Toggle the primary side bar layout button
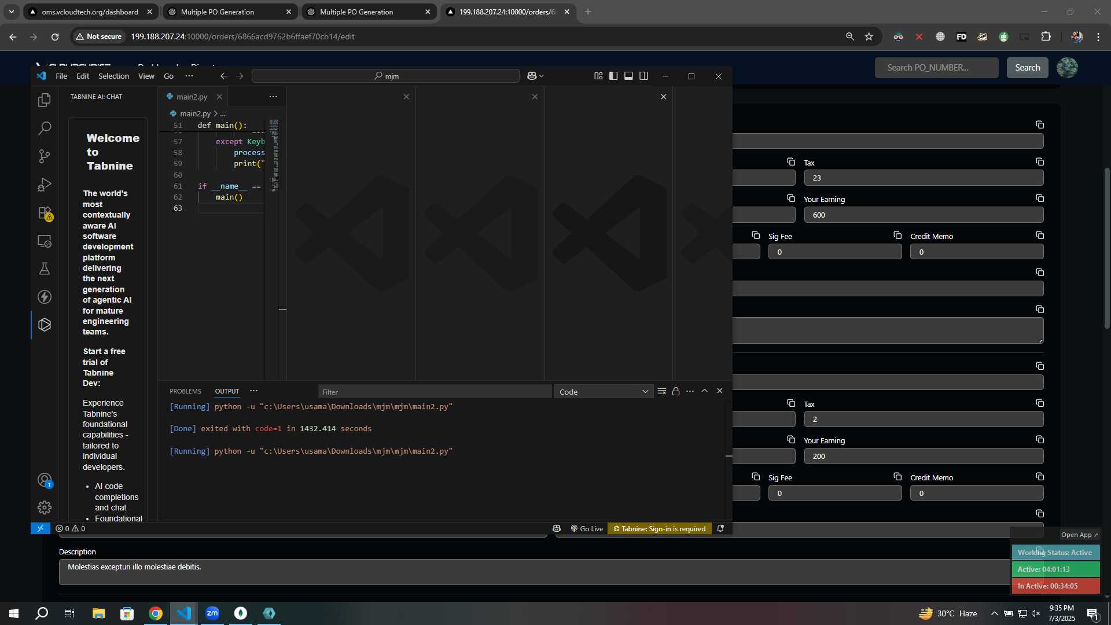The image size is (1111, 625). (x=613, y=76)
